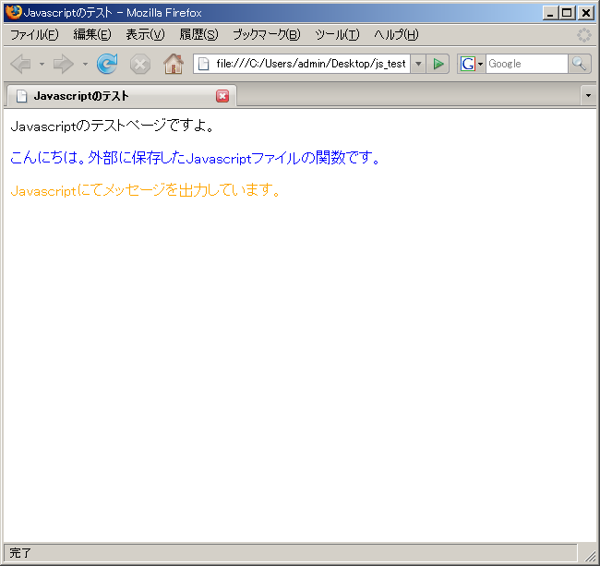Open the ヘルプ(H) menu

coord(396,35)
